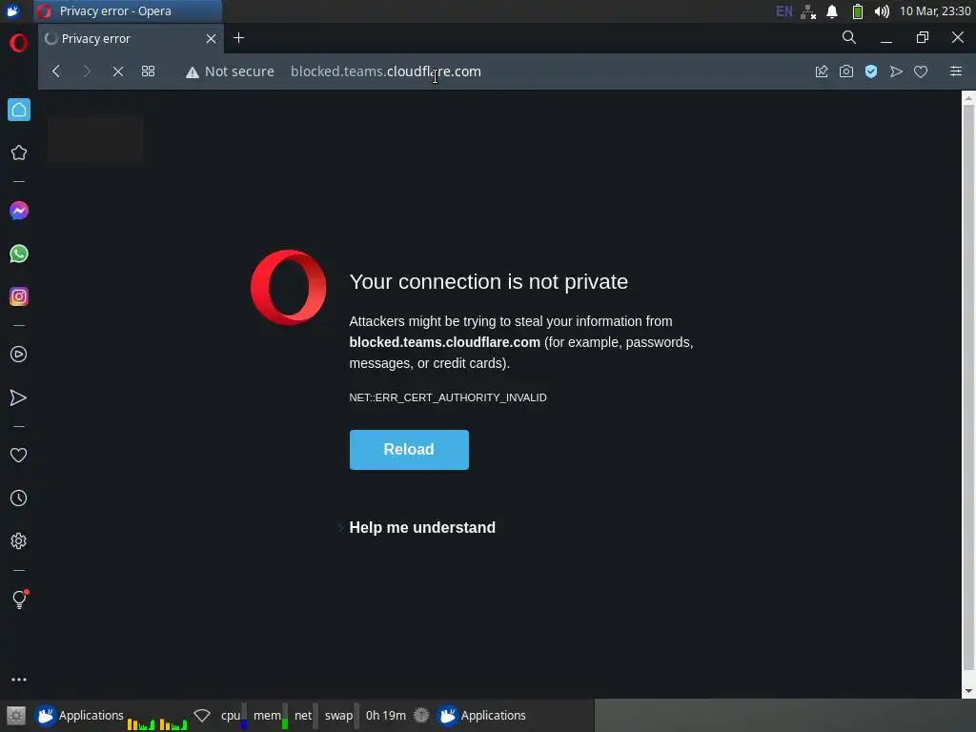976x732 pixels.
Task: Open Speed Dial grid icon
Action: (148, 71)
